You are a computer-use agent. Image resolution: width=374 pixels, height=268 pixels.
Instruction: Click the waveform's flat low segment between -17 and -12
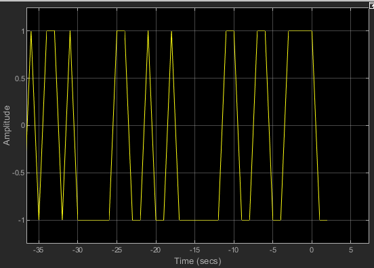click(x=199, y=220)
